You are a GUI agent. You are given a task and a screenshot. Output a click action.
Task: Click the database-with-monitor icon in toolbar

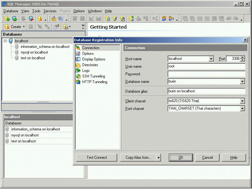coord(108,19)
